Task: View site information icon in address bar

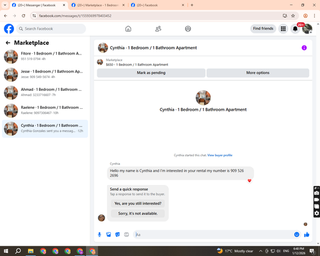Action: pos(34,16)
